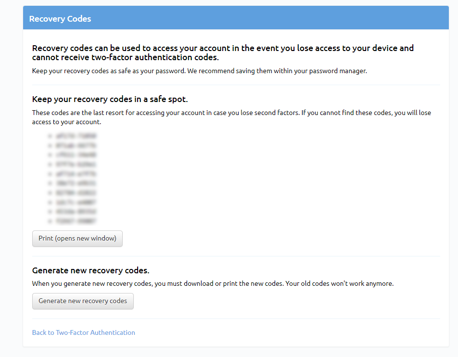The image size is (458, 357).
Task: Select the second recovery code in the list
Action: [76, 145]
